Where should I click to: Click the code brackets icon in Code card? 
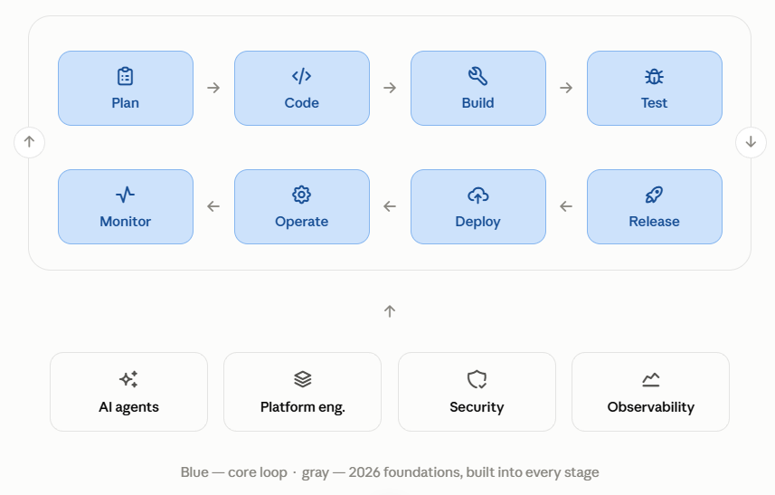pos(301,76)
